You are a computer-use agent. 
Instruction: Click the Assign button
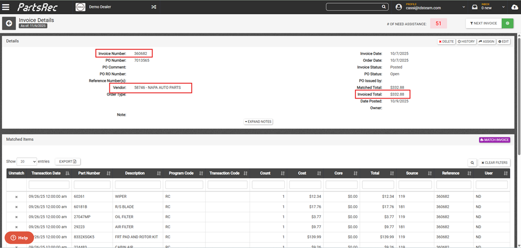click(x=486, y=42)
